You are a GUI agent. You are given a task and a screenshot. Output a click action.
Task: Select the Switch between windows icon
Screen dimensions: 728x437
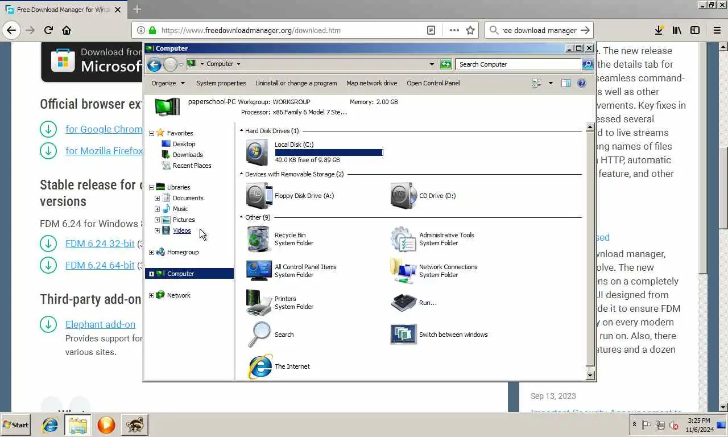[403, 334]
